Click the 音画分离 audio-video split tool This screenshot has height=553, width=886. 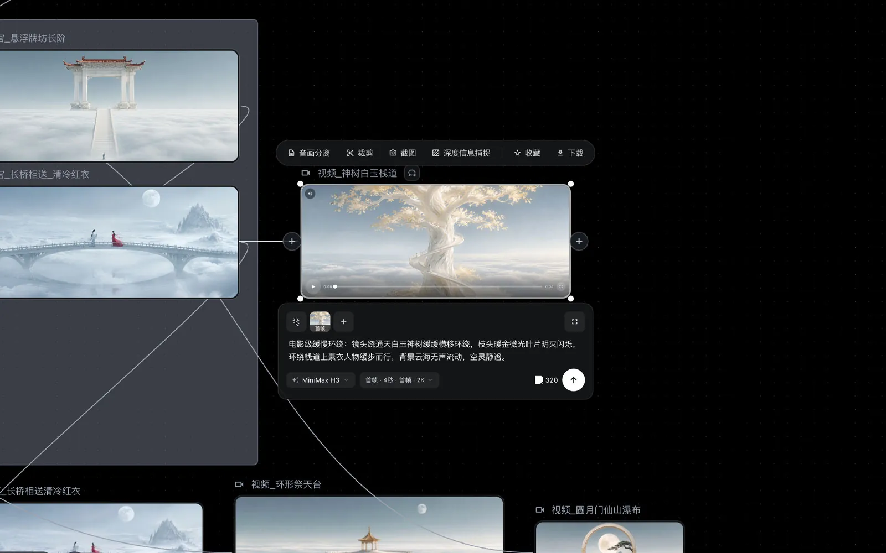pos(309,153)
